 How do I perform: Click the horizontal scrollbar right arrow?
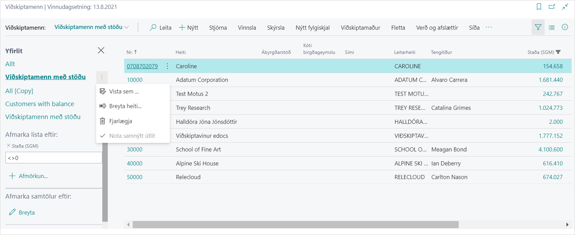567,224
